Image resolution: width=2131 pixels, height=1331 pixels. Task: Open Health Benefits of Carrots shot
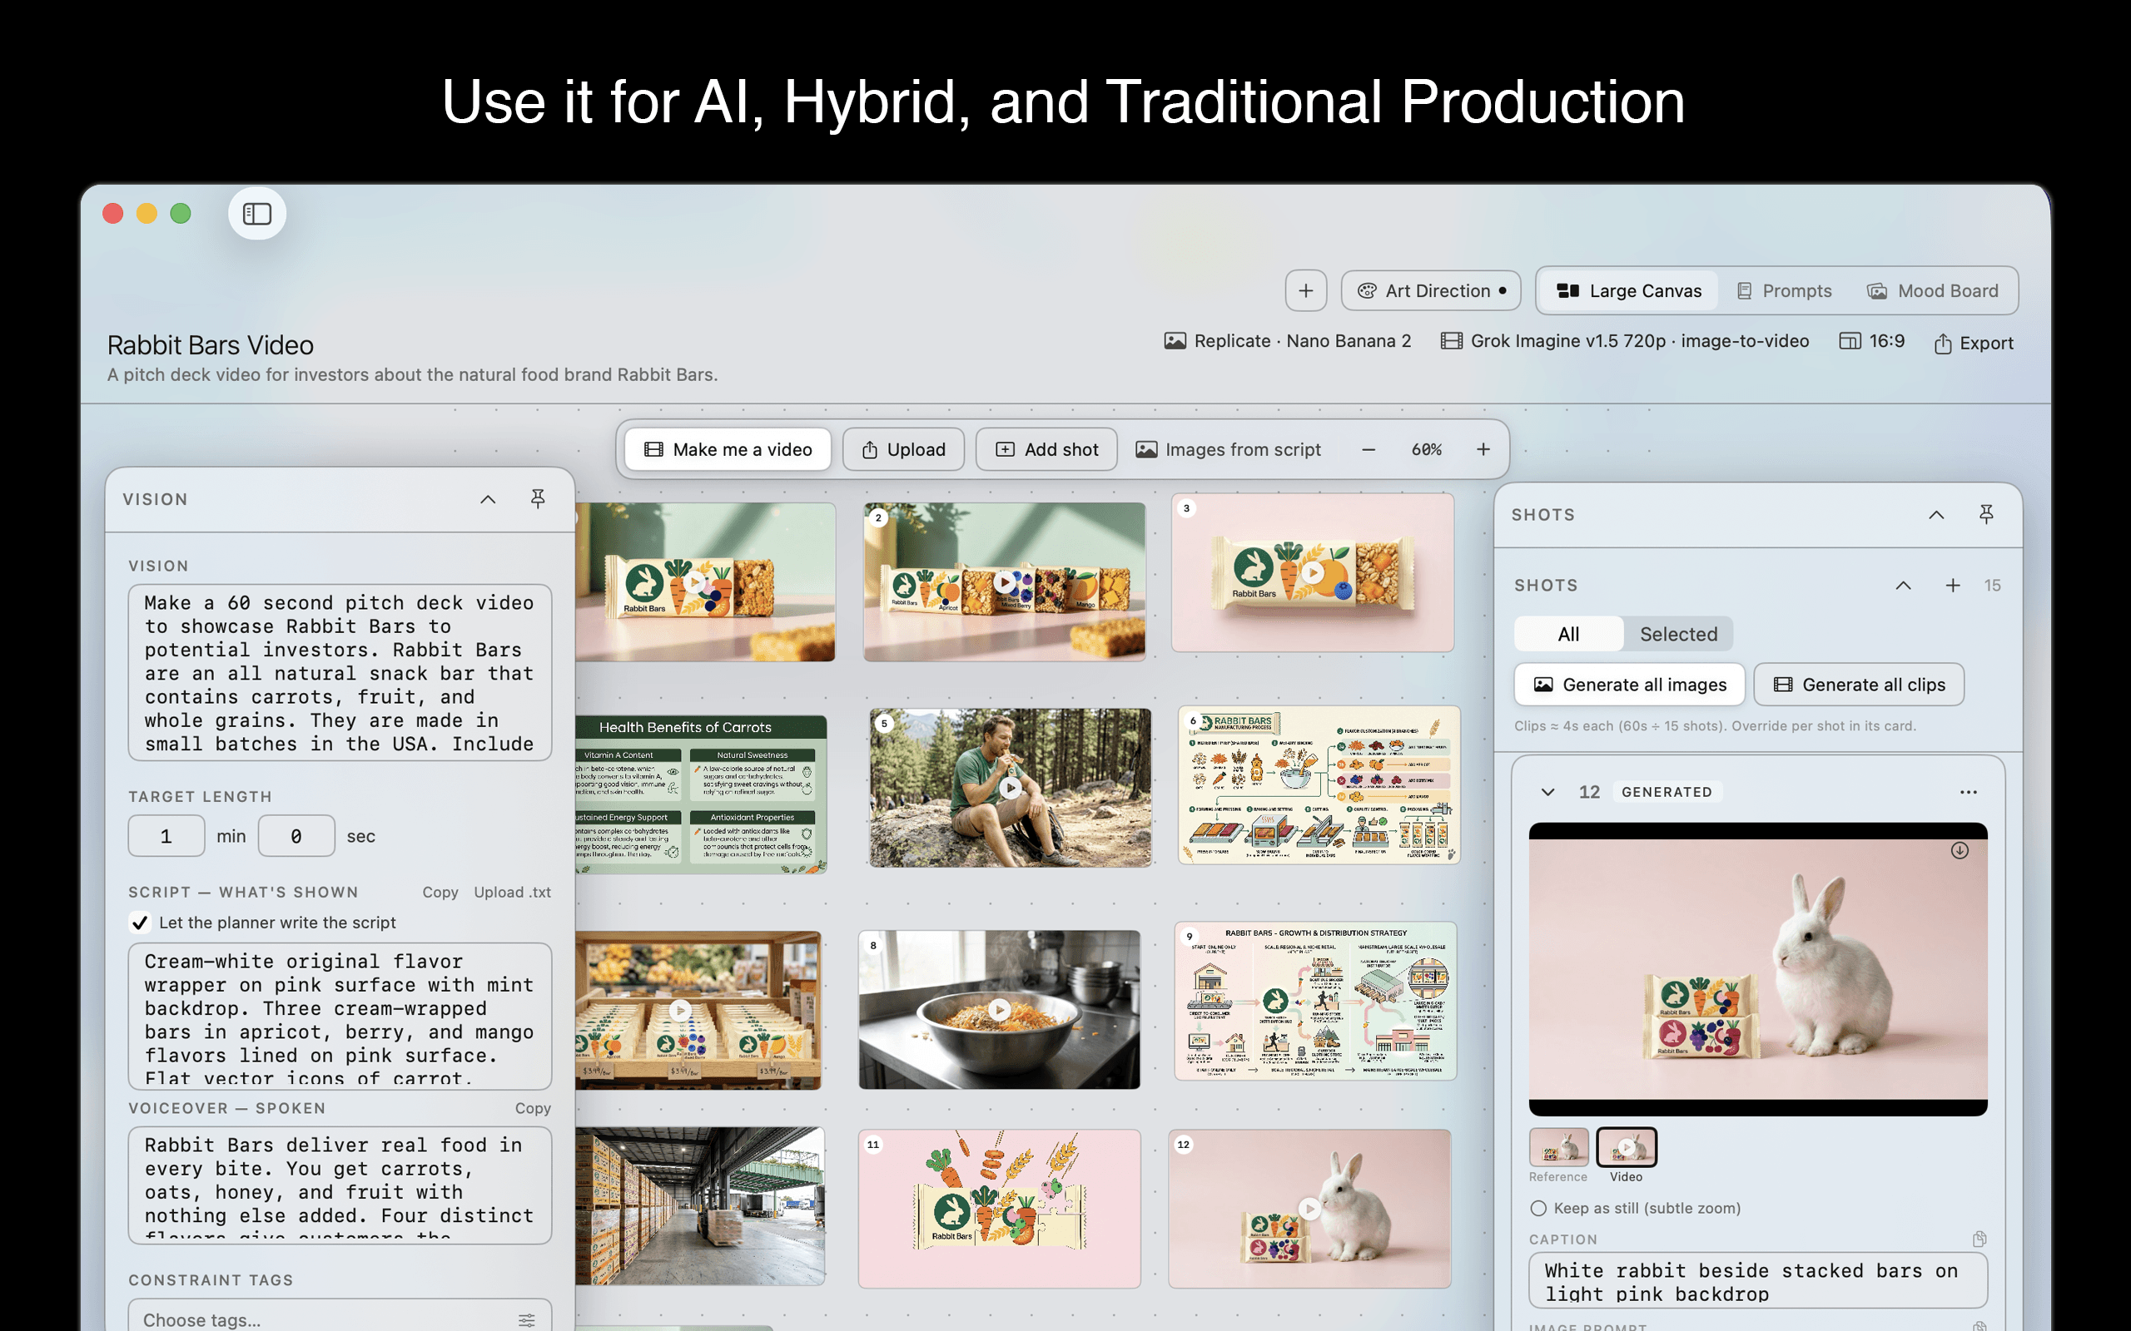point(701,794)
